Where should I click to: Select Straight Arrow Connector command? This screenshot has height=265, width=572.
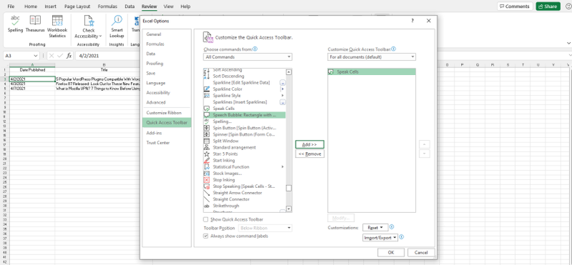pos(244,193)
